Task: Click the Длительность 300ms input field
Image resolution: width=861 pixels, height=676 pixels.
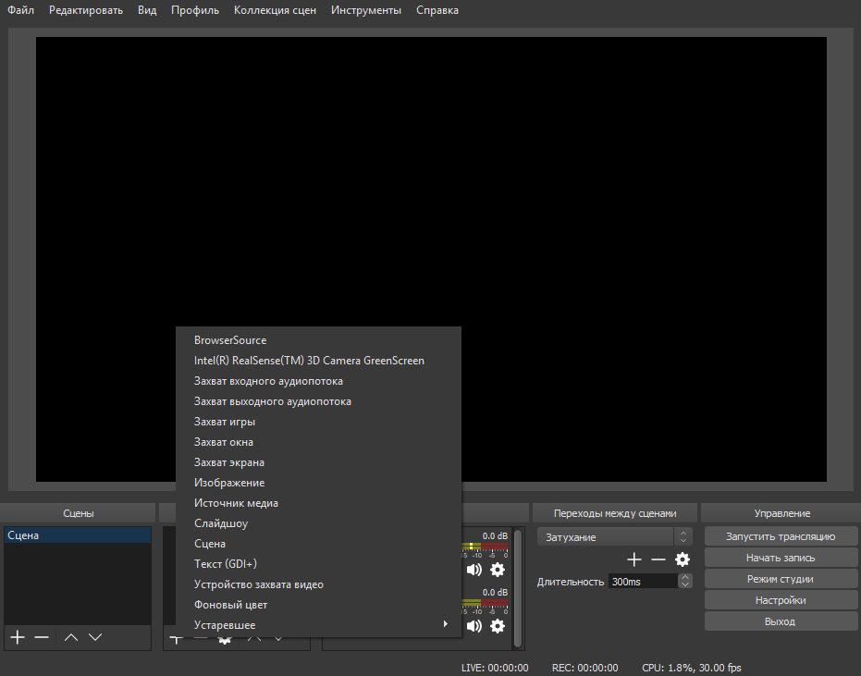Action: click(x=642, y=582)
